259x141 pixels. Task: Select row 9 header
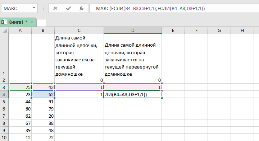coord(4,131)
